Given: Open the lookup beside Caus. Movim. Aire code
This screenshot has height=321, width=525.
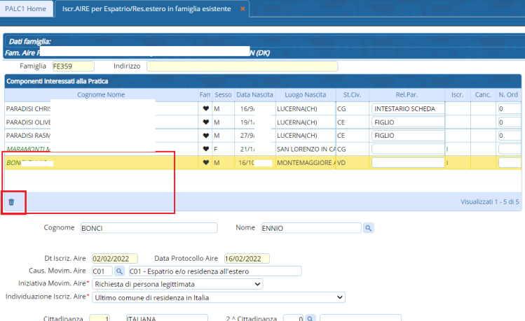Looking at the screenshot, I should [x=119, y=271].
